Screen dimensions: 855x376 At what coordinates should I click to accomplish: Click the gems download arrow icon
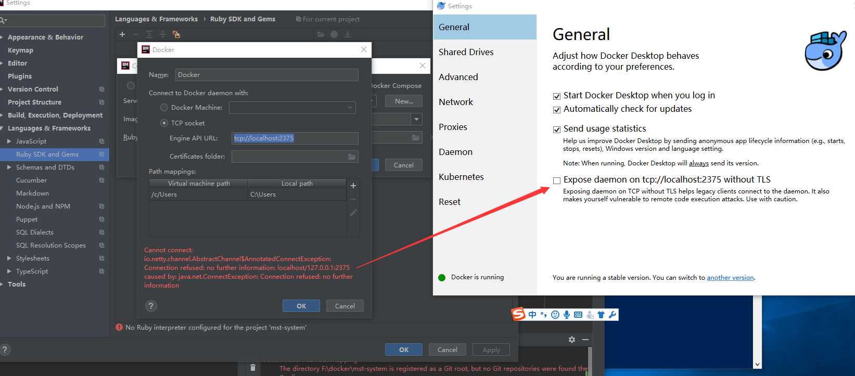pyautogui.click(x=348, y=34)
